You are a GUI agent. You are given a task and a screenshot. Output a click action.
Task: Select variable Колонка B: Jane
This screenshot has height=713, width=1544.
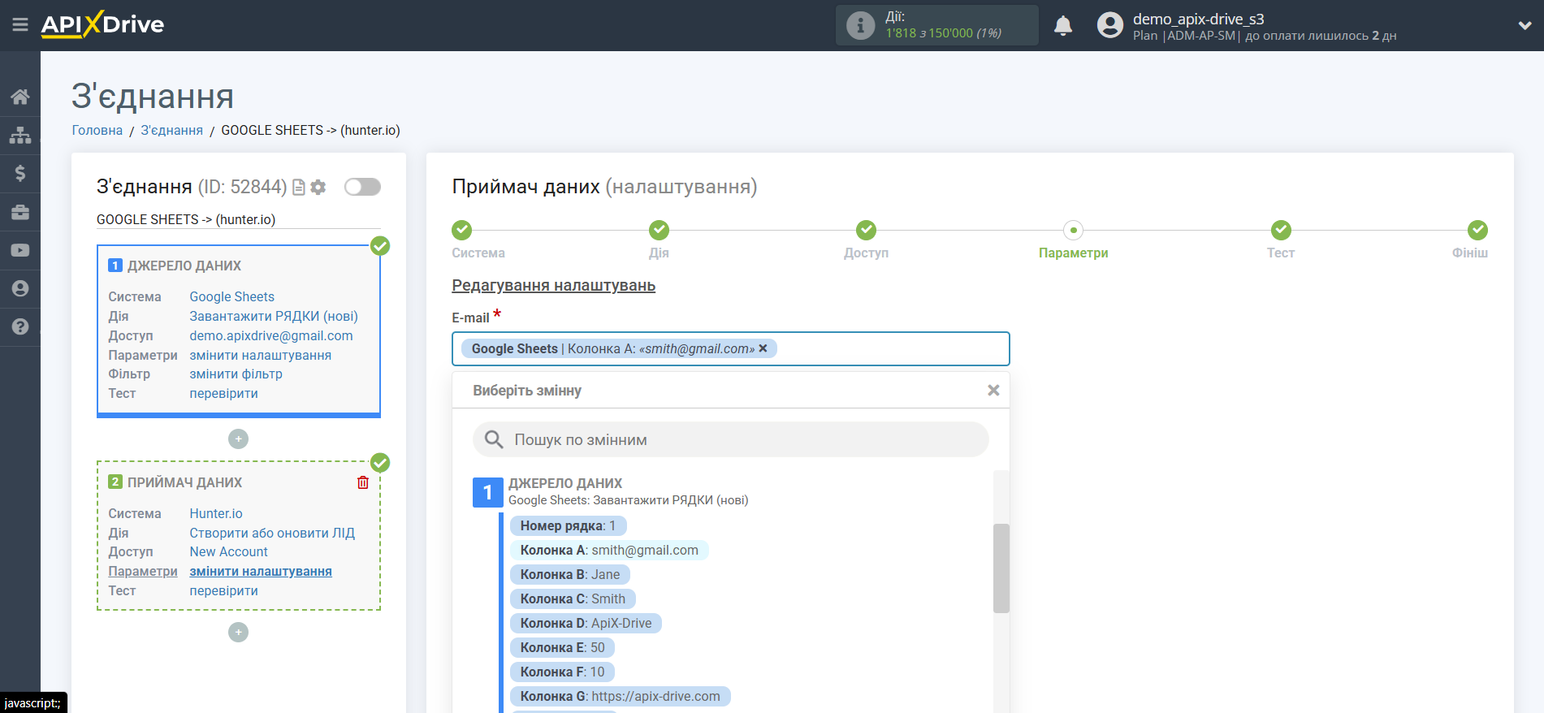click(570, 574)
